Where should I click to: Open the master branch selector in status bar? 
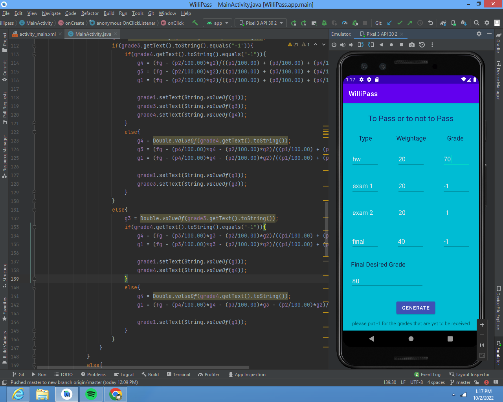460,382
